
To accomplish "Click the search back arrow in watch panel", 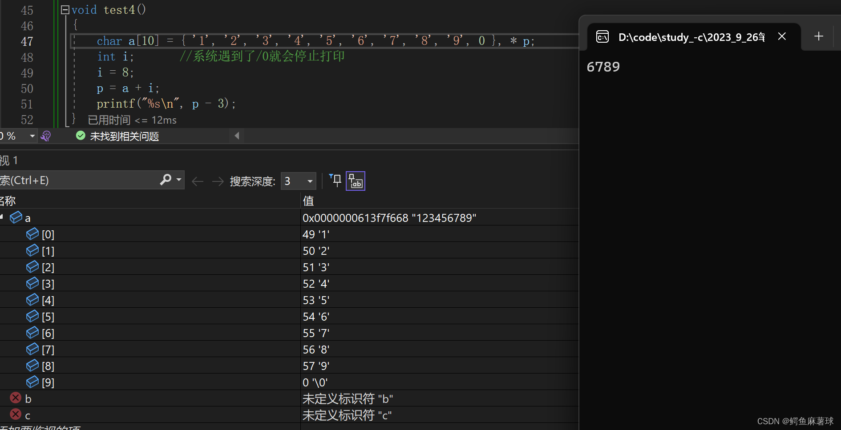I will point(198,181).
